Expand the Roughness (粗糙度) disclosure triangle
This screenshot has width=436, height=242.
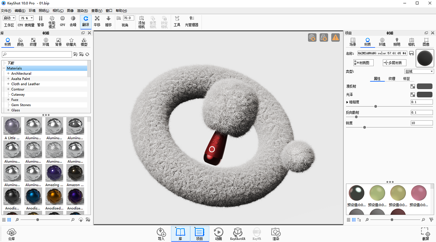[347, 102]
